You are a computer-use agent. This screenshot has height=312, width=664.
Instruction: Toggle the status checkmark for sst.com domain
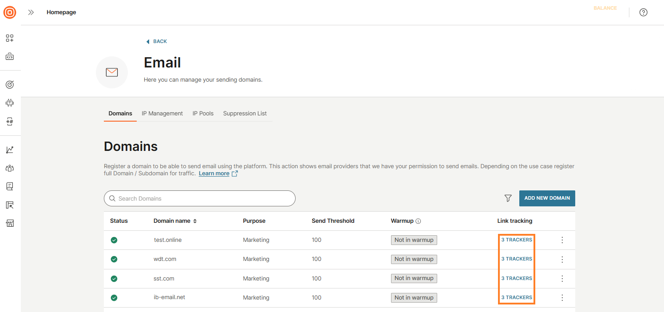(x=114, y=278)
